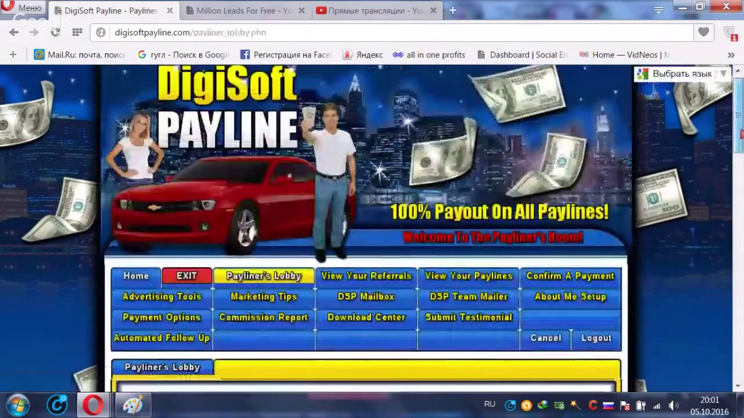
Task: Open the Speed Dial grid icon
Action: 77,33
